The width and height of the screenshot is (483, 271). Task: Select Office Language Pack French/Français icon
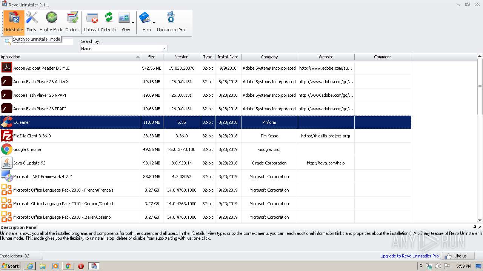pyautogui.click(x=7, y=190)
